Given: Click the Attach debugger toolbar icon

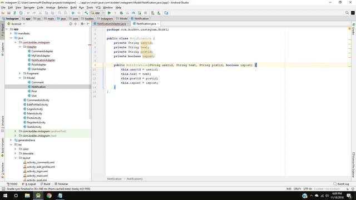Looking at the screenshot, I should point(140,13).
